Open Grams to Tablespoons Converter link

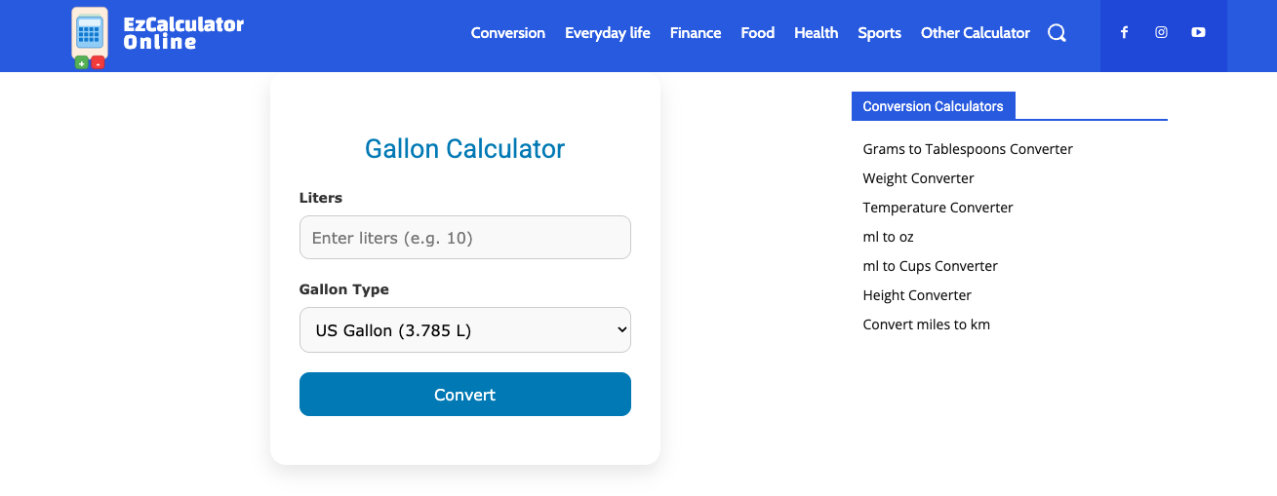[x=967, y=149]
